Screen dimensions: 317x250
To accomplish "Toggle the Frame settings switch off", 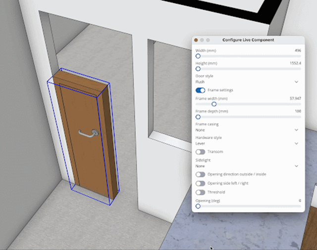I will click(x=201, y=90).
